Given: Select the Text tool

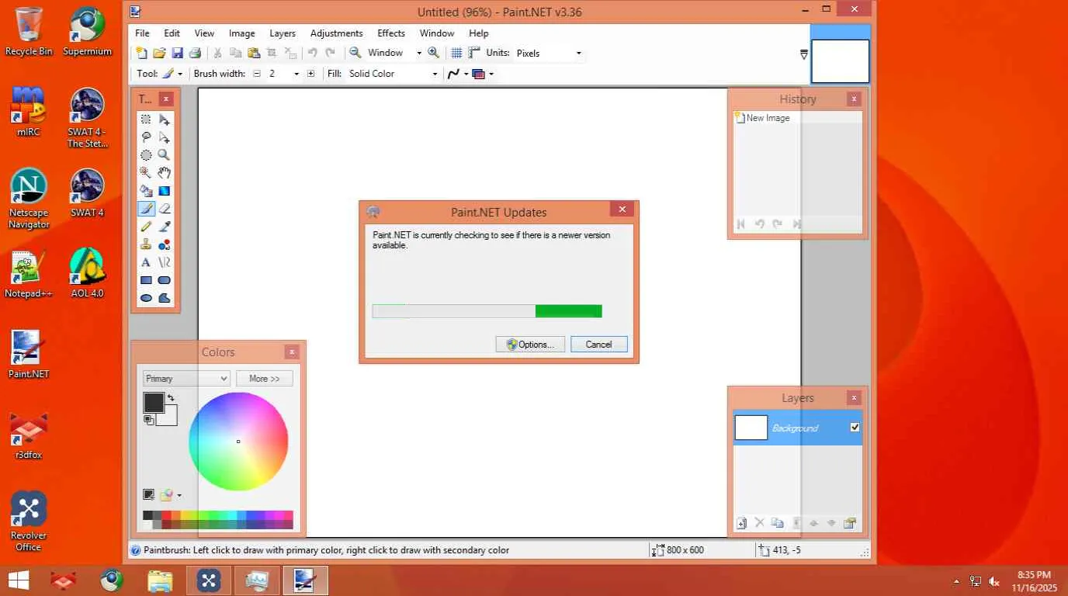Looking at the screenshot, I should point(146,262).
